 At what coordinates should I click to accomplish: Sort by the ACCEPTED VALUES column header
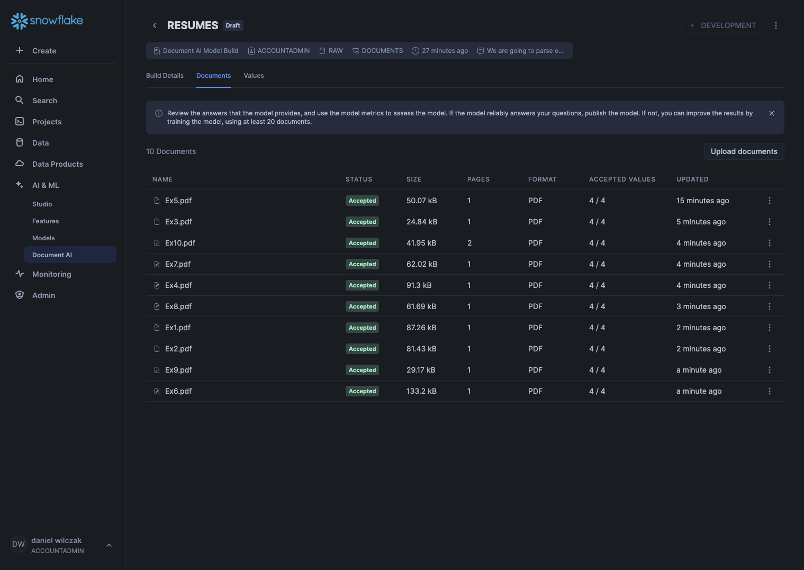[x=622, y=179]
